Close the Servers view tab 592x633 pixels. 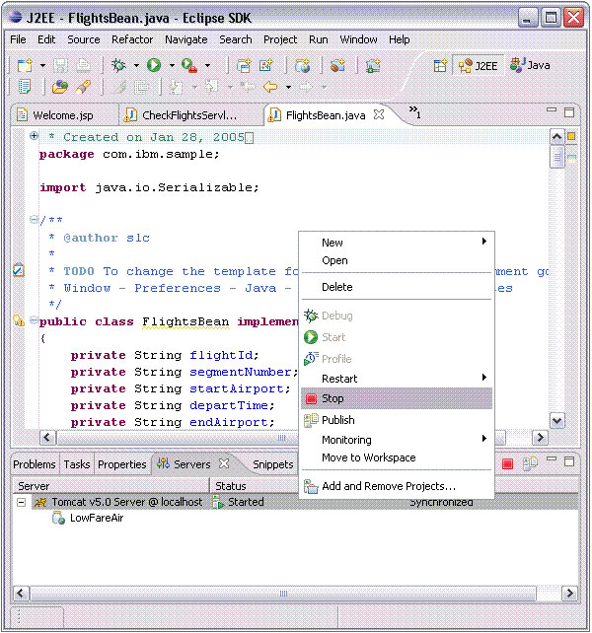(224, 463)
